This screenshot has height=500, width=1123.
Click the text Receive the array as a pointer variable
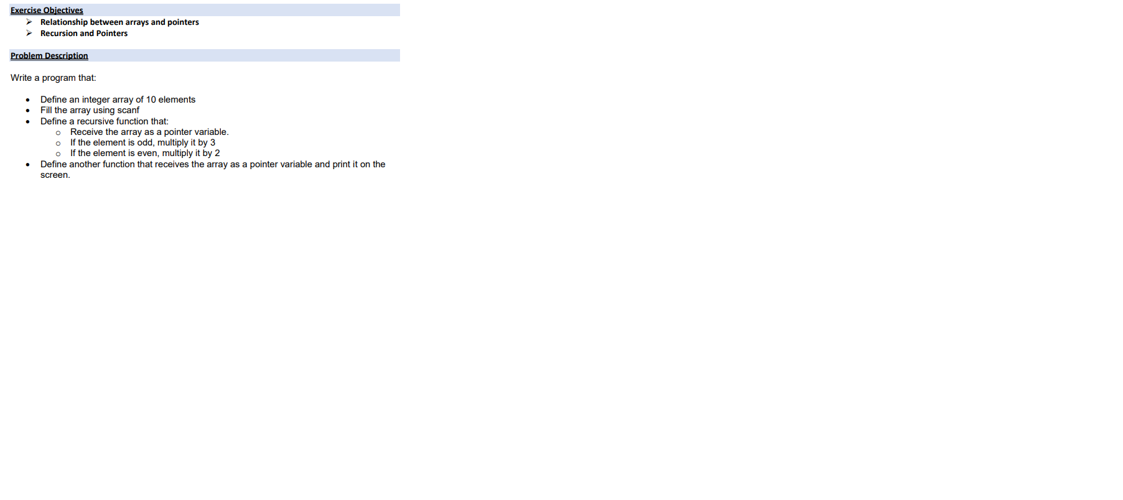[149, 132]
